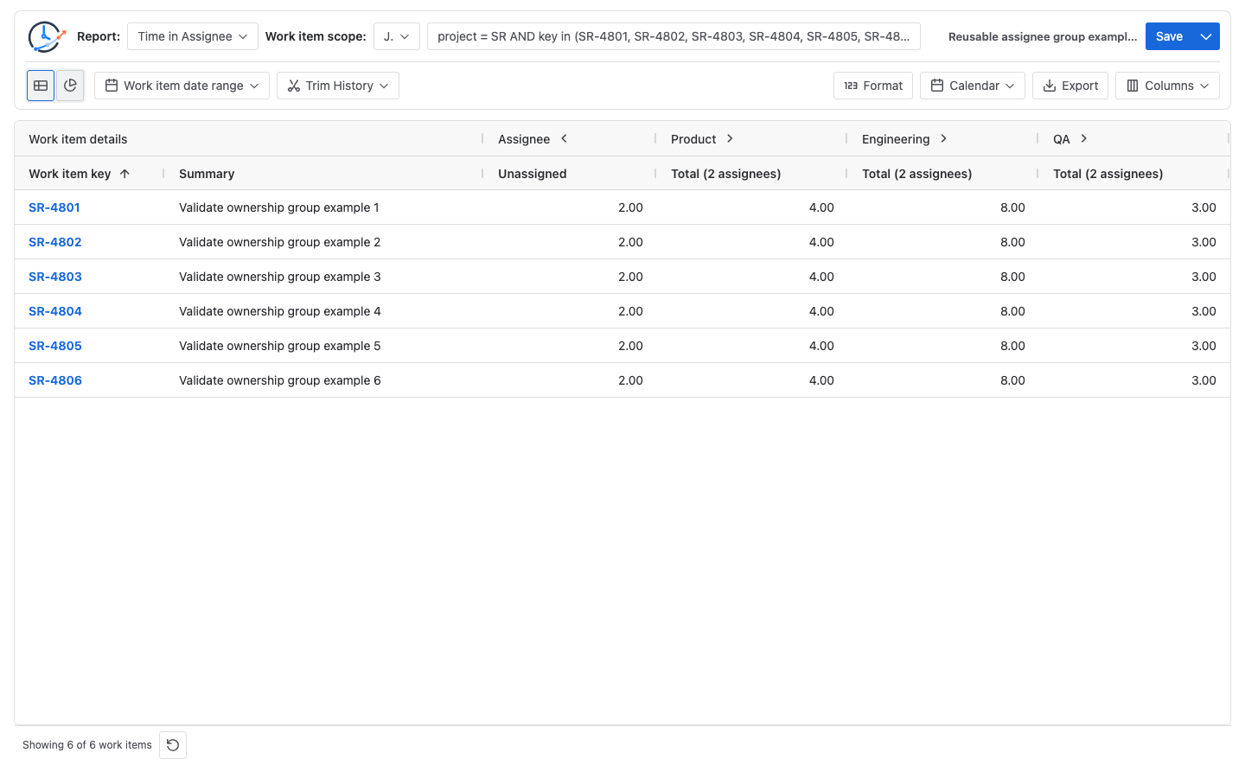The height and width of the screenshot is (778, 1245).
Task: Select summary Validate ownership group example 4
Action: click(x=280, y=311)
